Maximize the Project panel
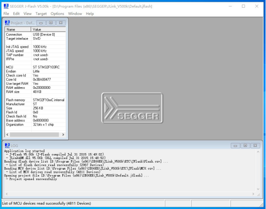This screenshot has height=209, width=266. 51,23
